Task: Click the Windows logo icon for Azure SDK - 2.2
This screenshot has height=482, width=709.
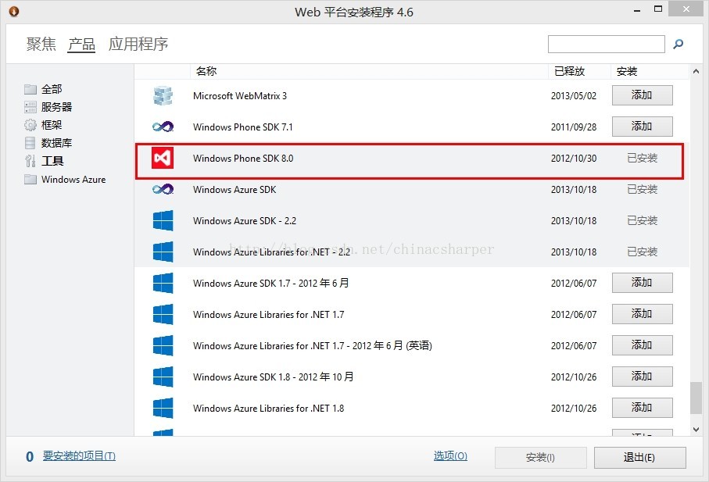Action: coord(163,220)
